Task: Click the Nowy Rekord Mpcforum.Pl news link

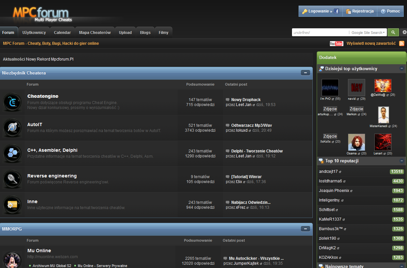Action: [50, 59]
